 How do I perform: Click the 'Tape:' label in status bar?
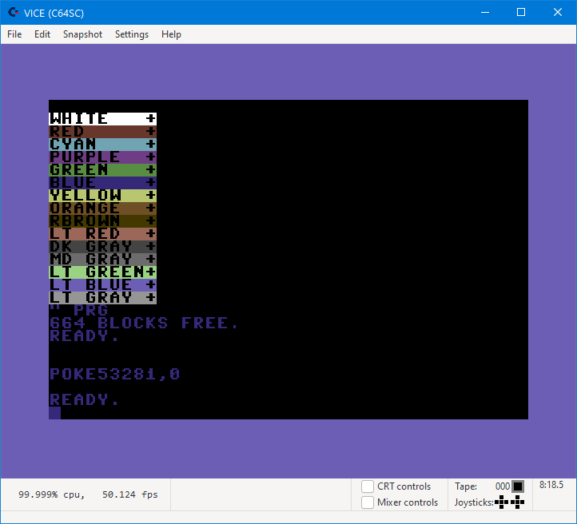pyautogui.click(x=465, y=486)
